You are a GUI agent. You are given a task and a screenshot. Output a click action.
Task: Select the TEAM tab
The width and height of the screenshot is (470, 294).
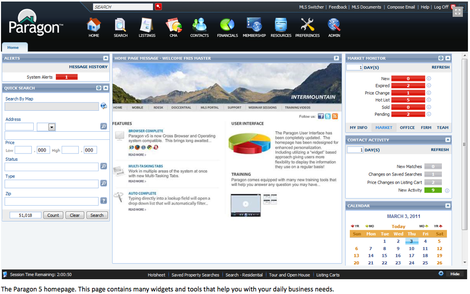[442, 128]
